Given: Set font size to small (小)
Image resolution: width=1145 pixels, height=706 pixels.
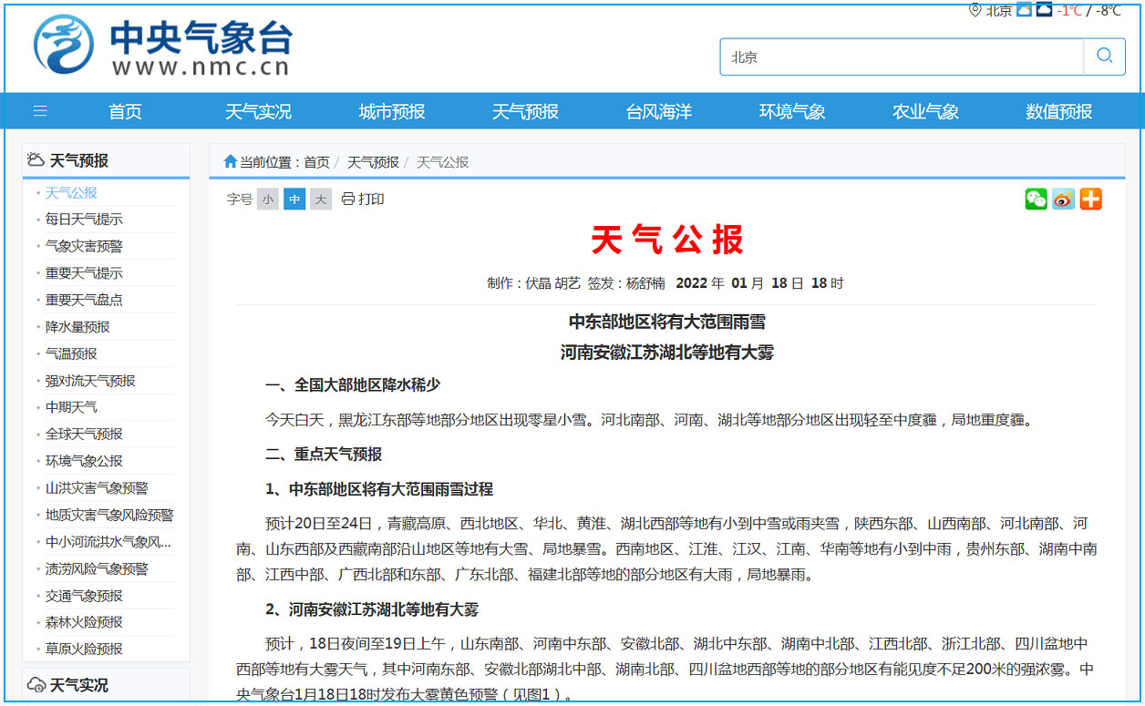Looking at the screenshot, I should coord(267,199).
